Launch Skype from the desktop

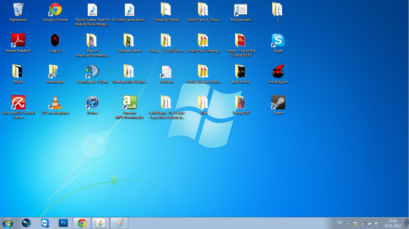[x=278, y=41]
